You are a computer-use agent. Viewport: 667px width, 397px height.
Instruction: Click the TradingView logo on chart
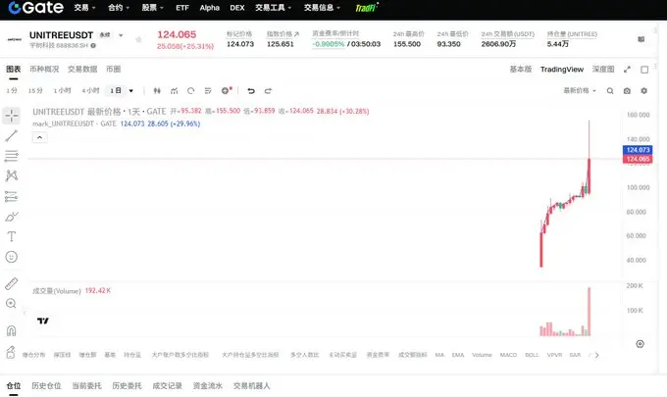(x=43, y=321)
